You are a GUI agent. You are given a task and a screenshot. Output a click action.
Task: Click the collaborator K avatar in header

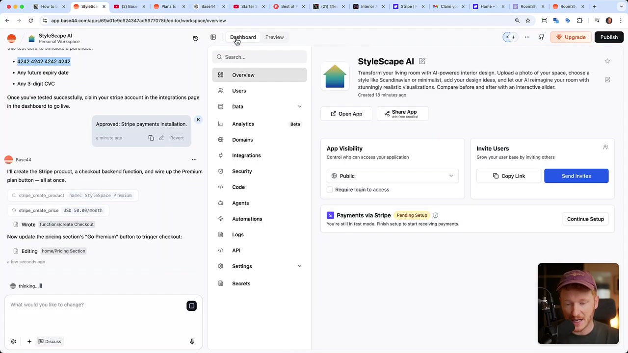(x=507, y=37)
